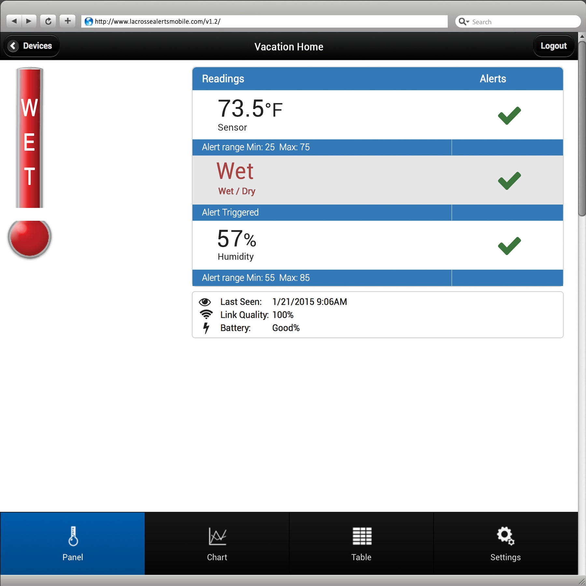
Task: Click the search magnifier icon
Action: pos(464,21)
